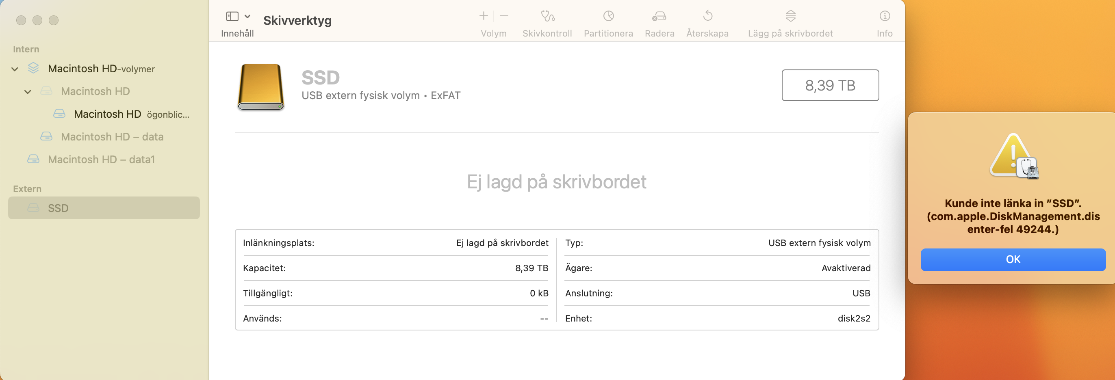The height and width of the screenshot is (380, 1115).
Task: Click the Skivkontroll toolbar label
Action: click(x=547, y=33)
